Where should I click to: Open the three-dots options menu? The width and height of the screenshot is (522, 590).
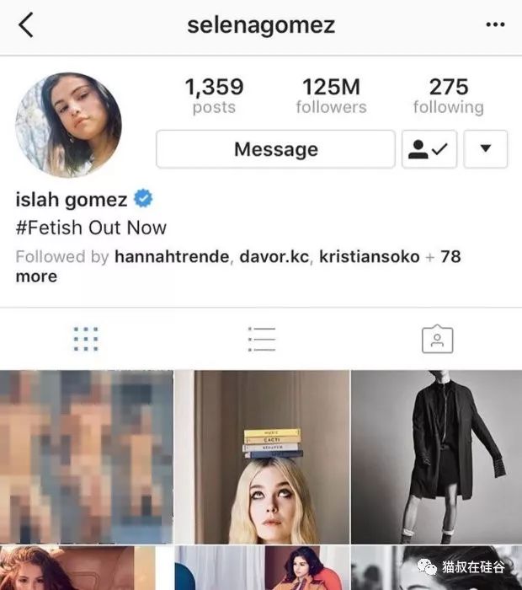(x=495, y=24)
